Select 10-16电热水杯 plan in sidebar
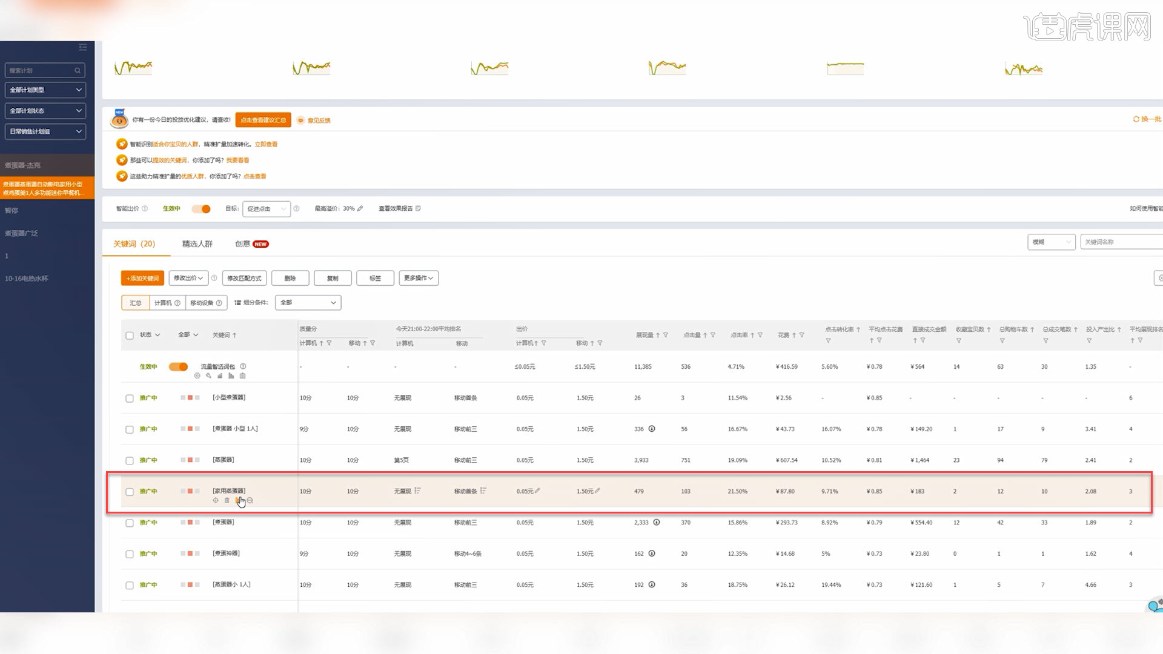1163x654 pixels. (27, 279)
